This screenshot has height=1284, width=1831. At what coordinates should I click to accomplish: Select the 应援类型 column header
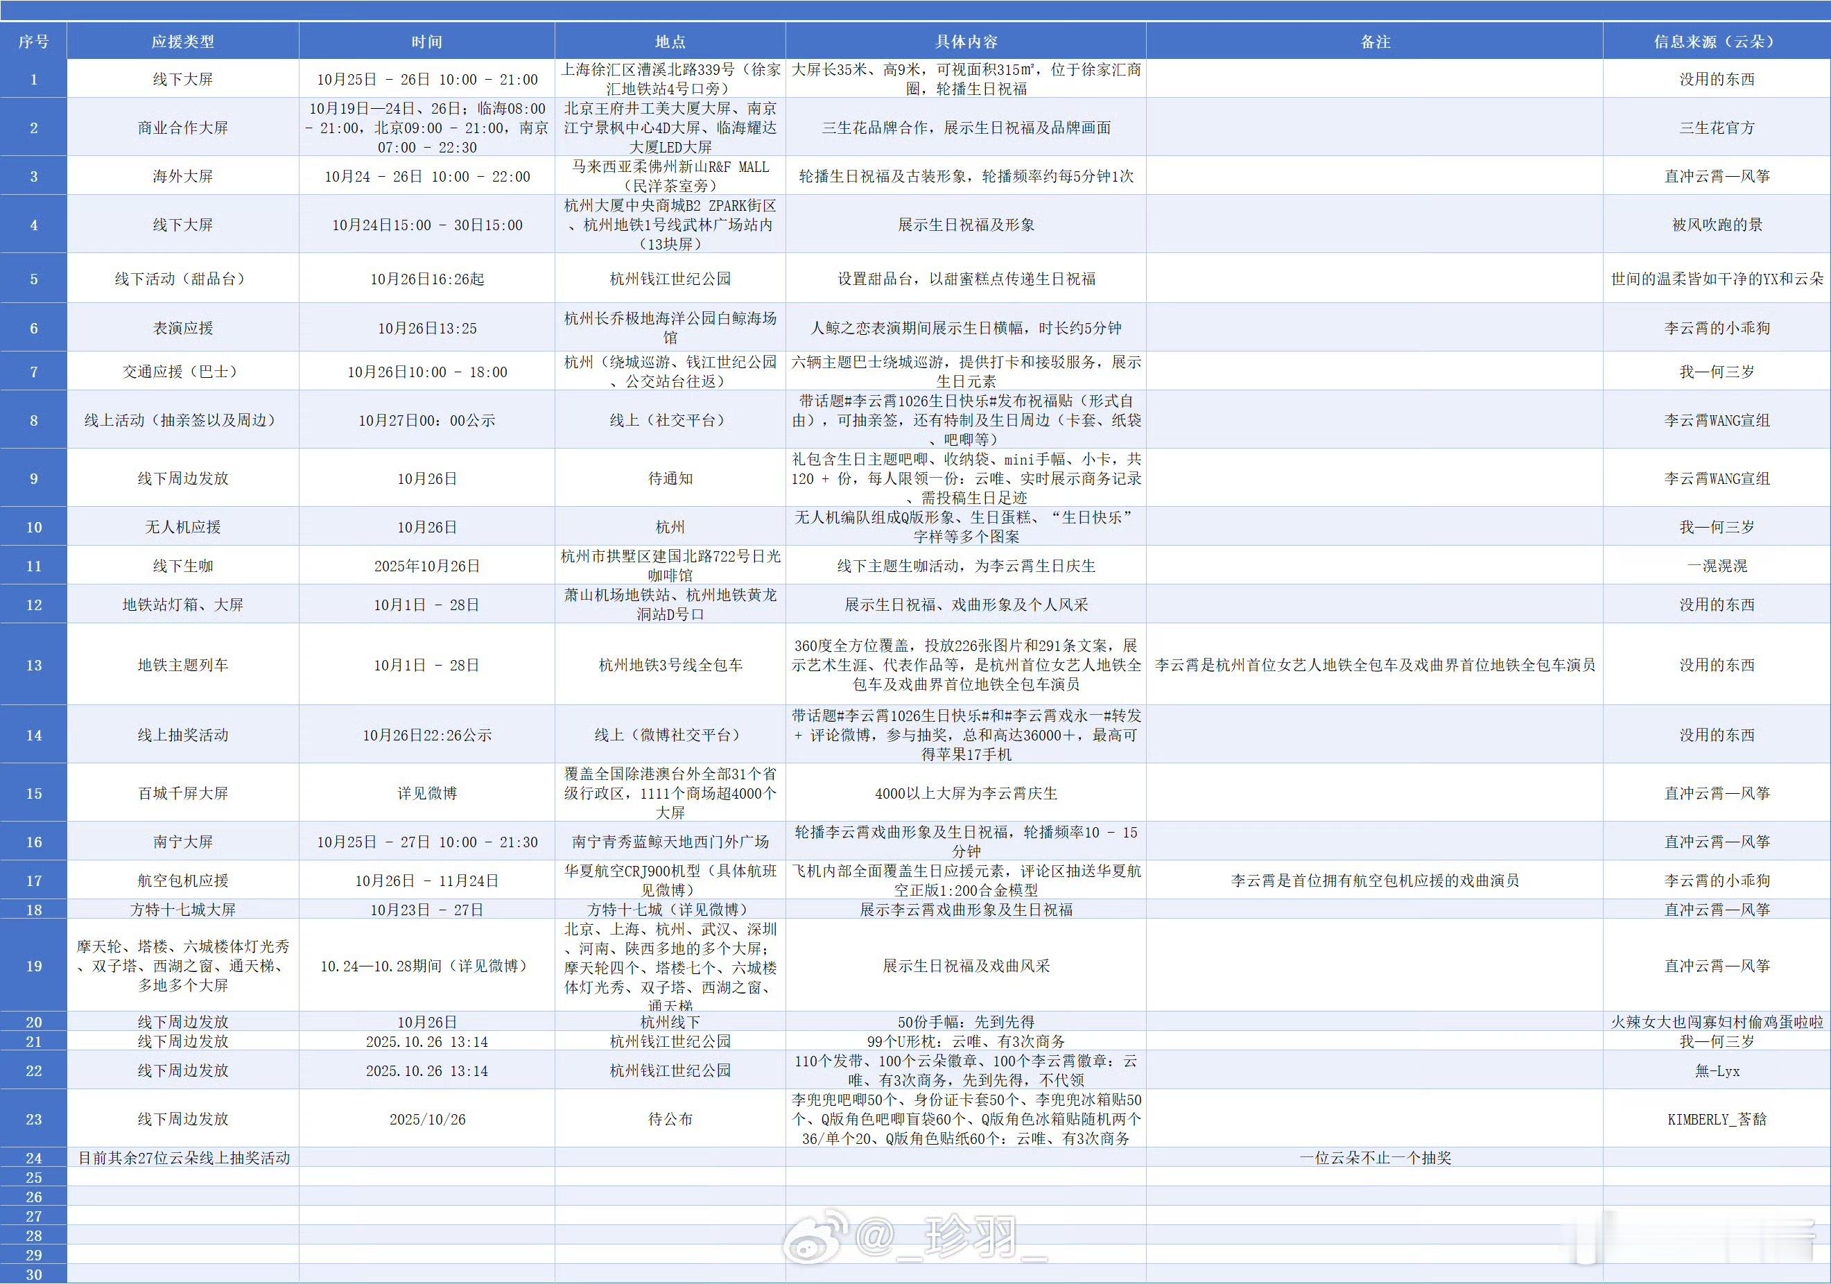pyautogui.click(x=182, y=42)
